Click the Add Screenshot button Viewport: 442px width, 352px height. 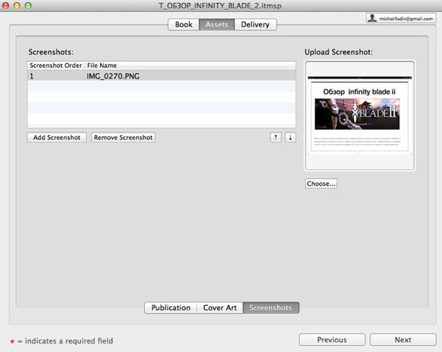tap(56, 138)
